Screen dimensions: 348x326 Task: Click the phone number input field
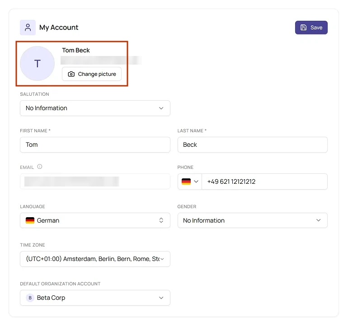coord(264,182)
